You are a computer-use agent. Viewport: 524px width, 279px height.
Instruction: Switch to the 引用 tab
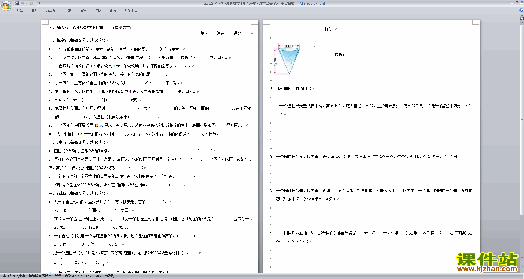70,11
